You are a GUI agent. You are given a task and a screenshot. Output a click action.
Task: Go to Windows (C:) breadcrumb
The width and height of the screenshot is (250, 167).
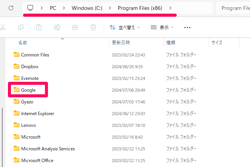tap(87, 8)
